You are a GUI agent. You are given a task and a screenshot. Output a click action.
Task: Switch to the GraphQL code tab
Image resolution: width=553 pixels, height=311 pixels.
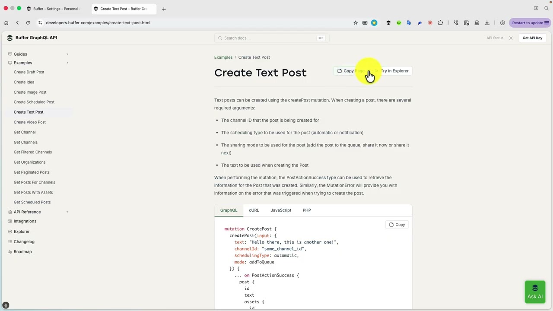pyautogui.click(x=229, y=210)
